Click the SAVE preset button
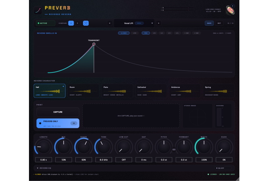Image resolution: width=270 pixels, height=181 pixels. tap(209, 23)
